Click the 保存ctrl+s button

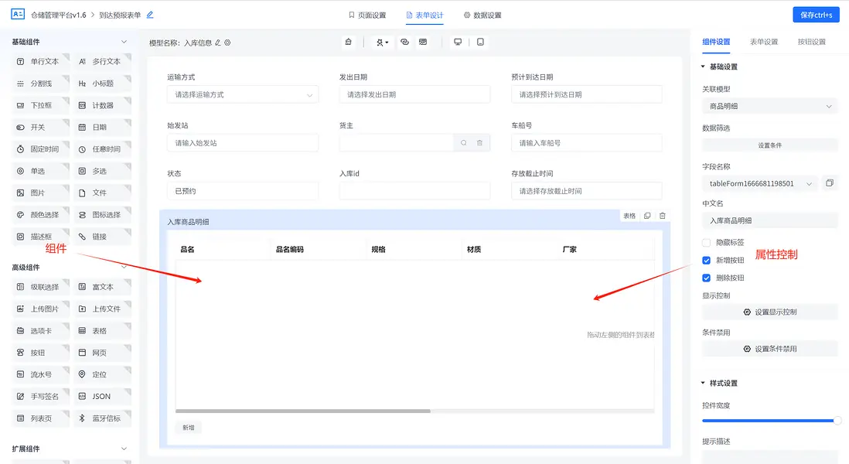pos(816,15)
